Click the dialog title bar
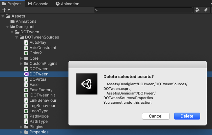Screen dimensions: 212x135 [138, 65]
